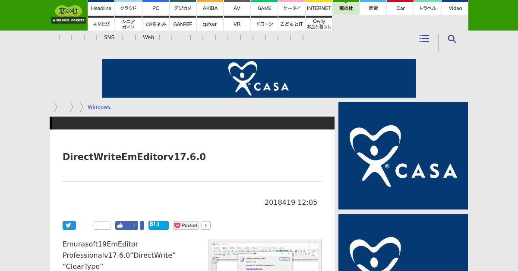Switch to the クラウド tab
Viewport: 518px width, 271px height.
click(128, 8)
